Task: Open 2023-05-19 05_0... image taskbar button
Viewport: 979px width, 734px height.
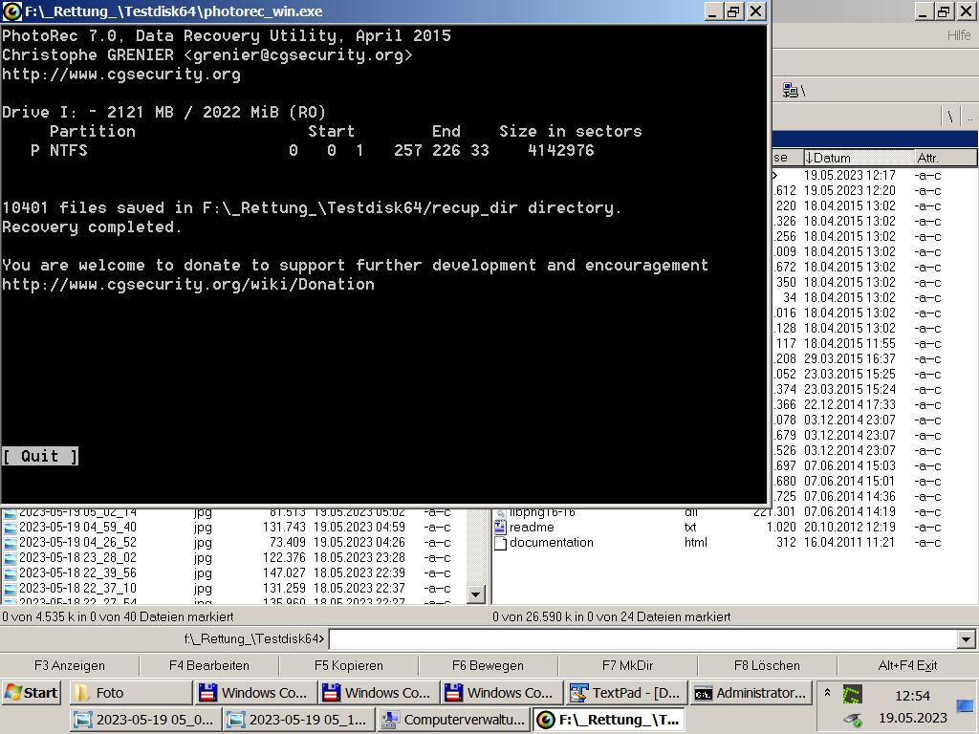Action: tap(145, 720)
